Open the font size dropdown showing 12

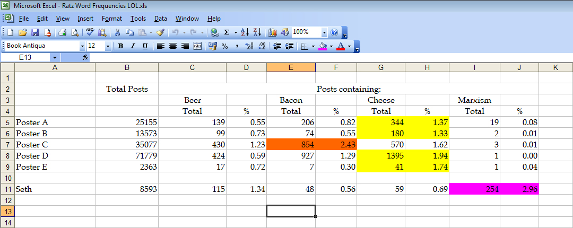point(108,46)
